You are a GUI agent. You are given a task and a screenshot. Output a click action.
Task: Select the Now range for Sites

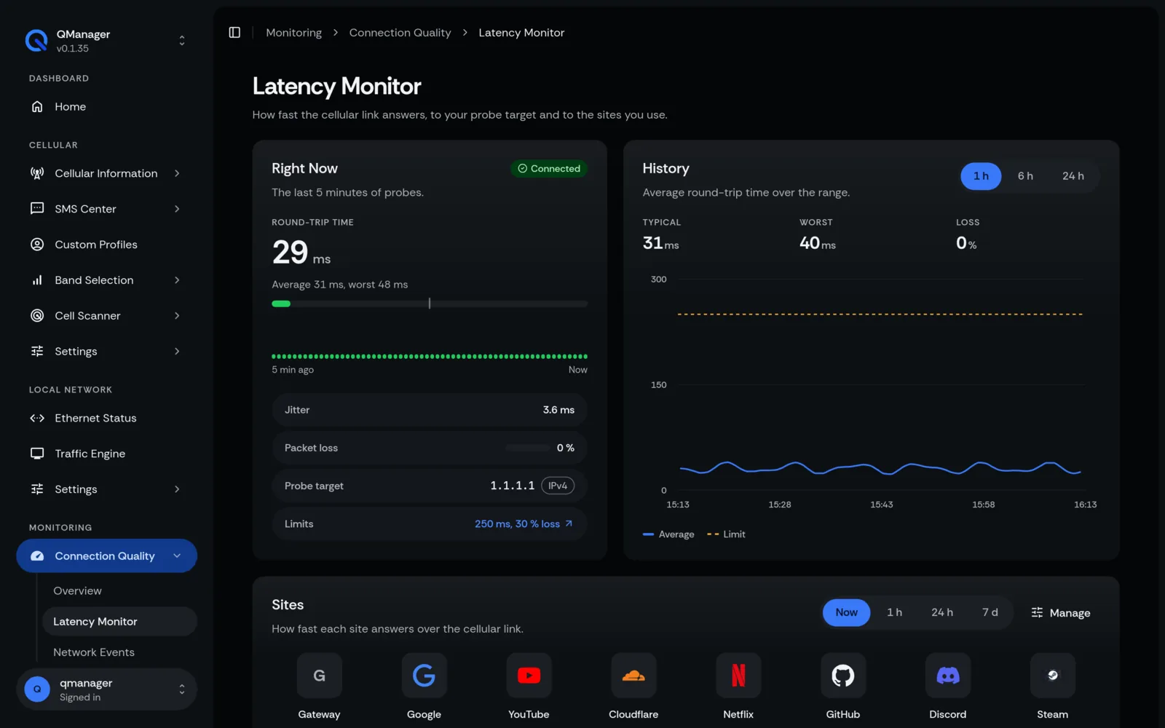(846, 613)
